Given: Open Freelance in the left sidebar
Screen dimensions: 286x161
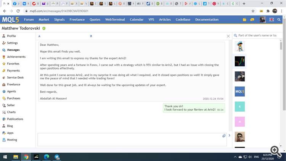Looking at the screenshot, I should 11,85.
